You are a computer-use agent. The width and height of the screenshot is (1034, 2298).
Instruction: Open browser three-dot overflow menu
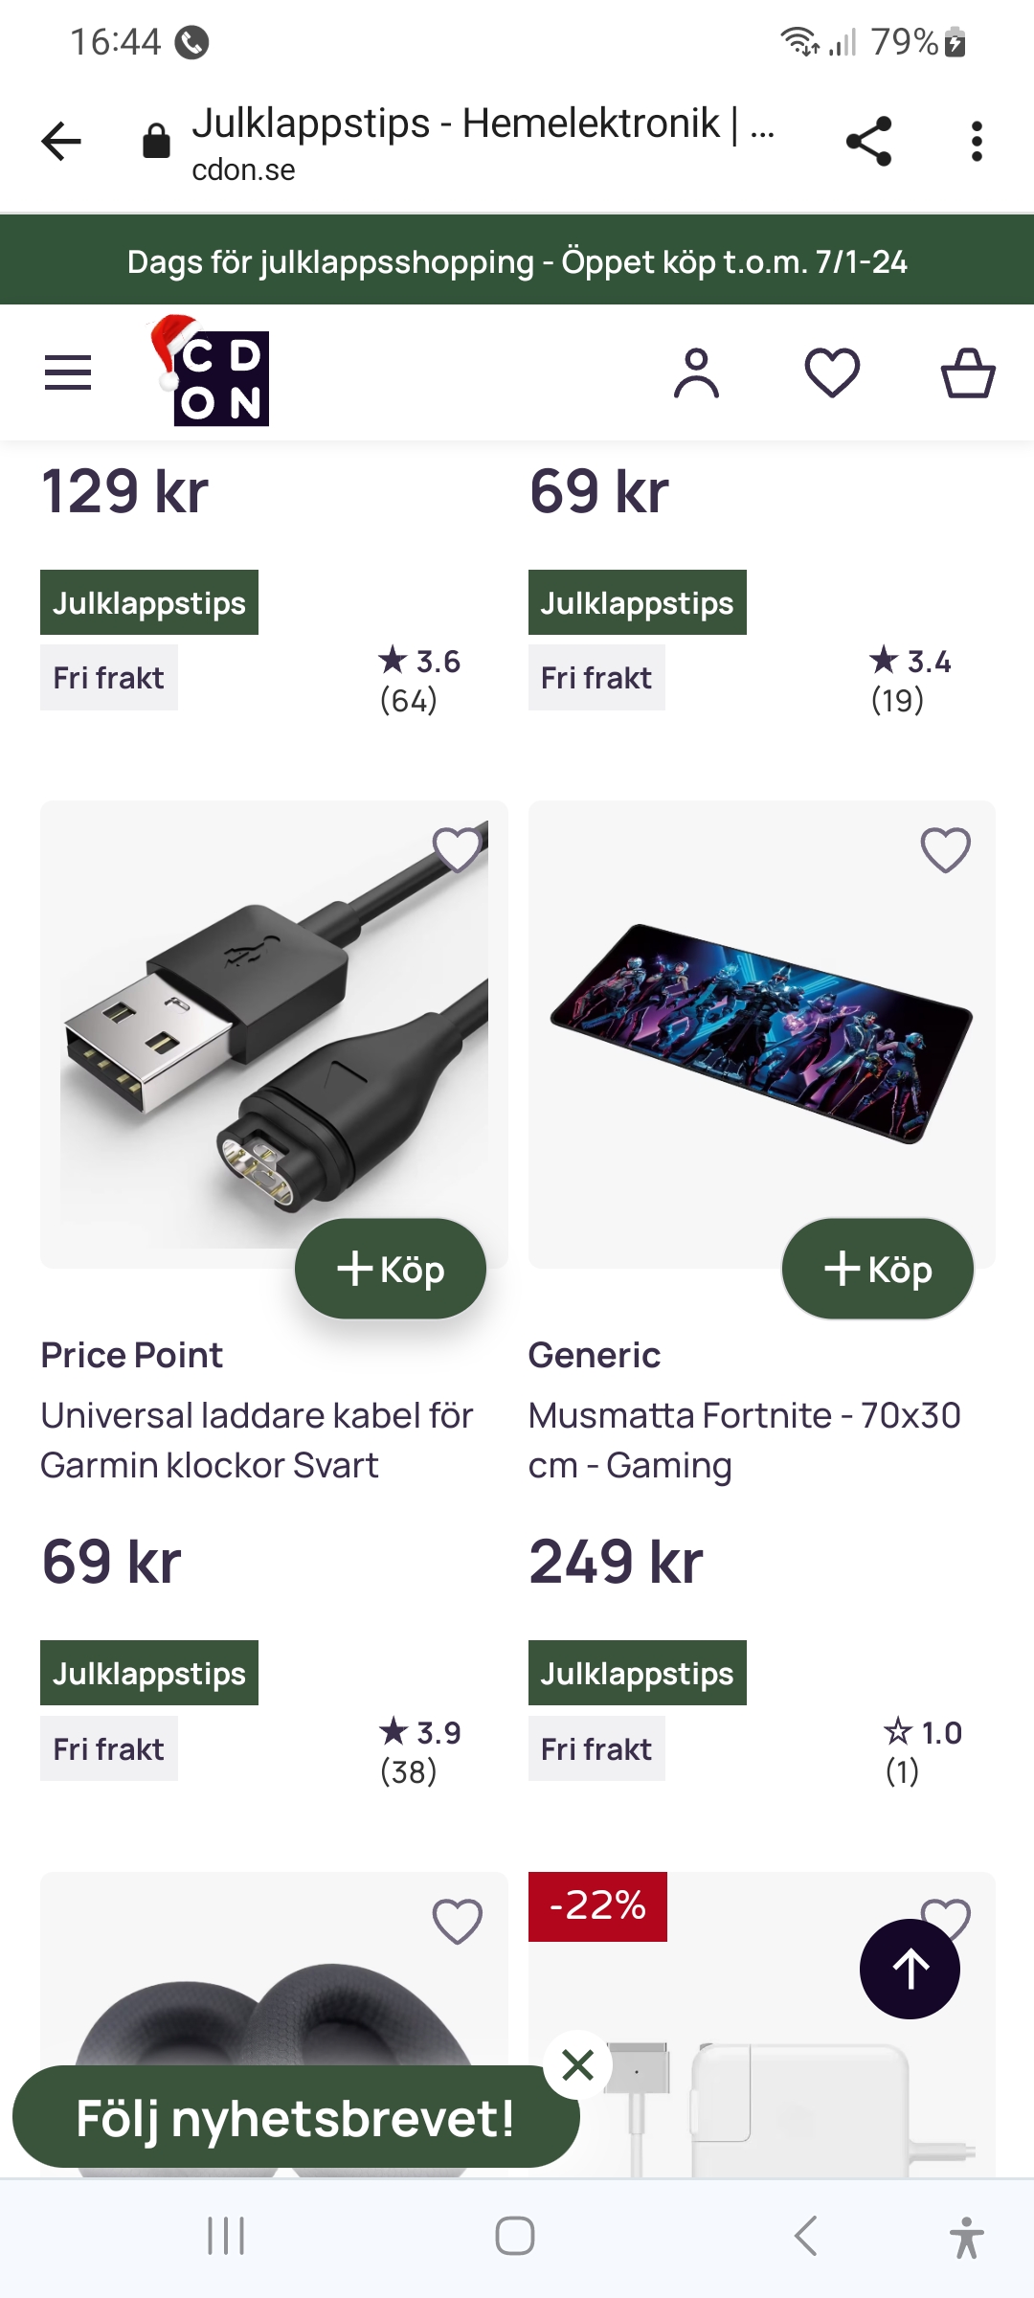tap(977, 142)
